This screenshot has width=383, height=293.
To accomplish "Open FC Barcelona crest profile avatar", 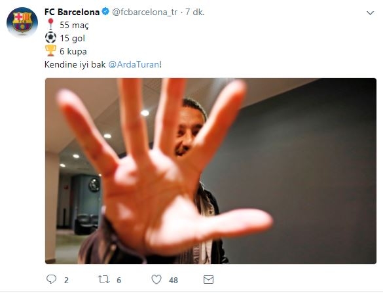I will point(22,22).
